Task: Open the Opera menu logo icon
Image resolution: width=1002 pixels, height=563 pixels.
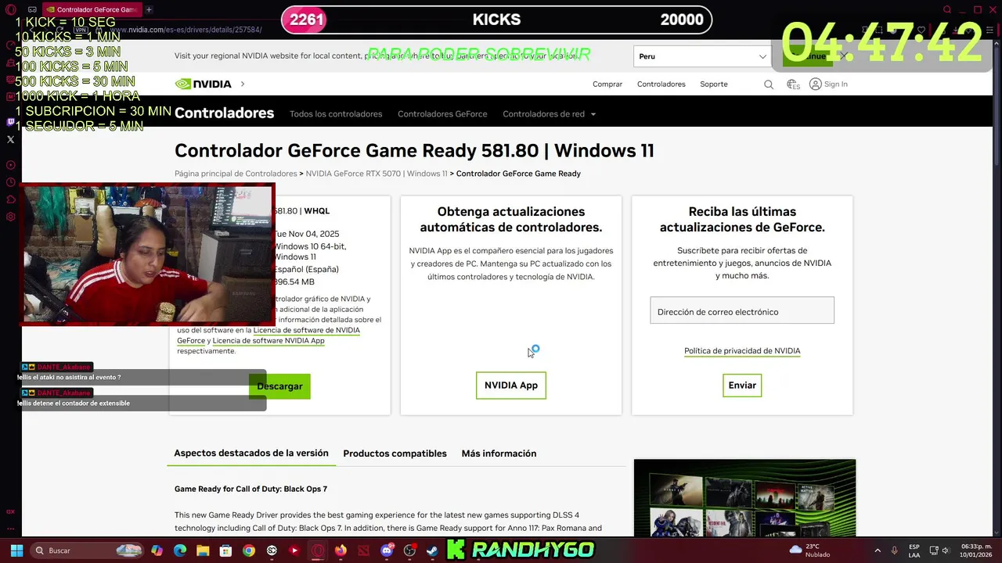Action: (x=10, y=10)
